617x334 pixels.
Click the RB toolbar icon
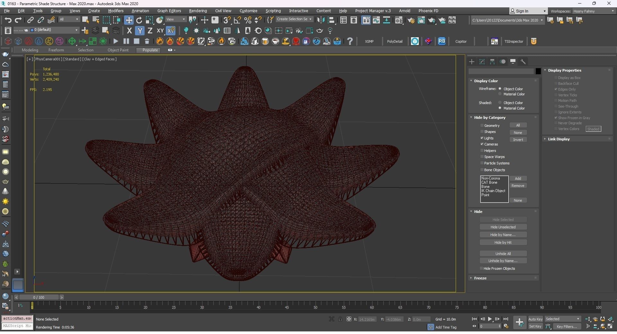[442, 41]
